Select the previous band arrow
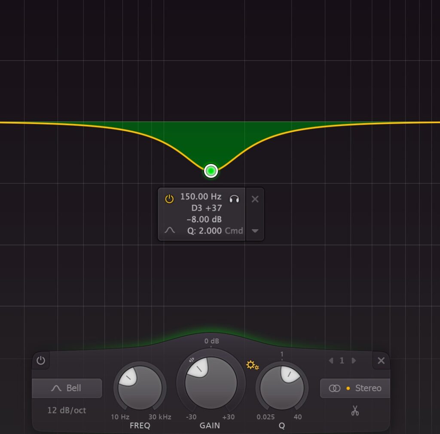The image size is (440, 434). (330, 361)
